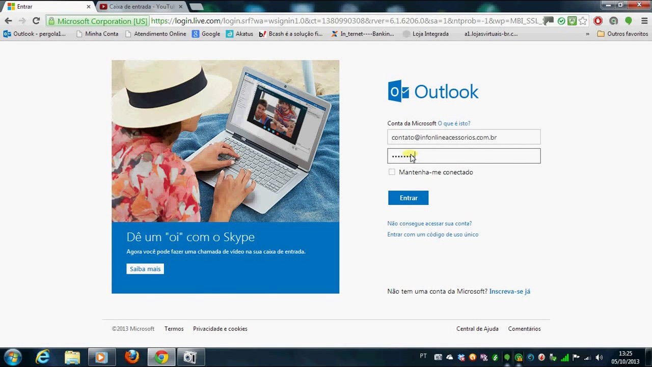This screenshot has width=652, height=367.
Task: Click the PT language indicator in taskbar
Action: tap(423, 356)
